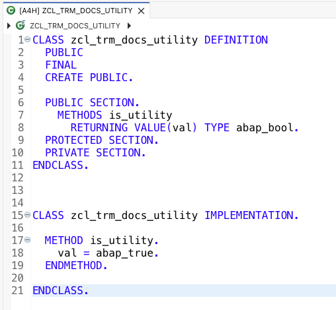The image size is (336, 310).
Task: Select the [A4H] ZCL_TRM_DOCS_UTILITY tab
Action: pyautogui.click(x=76, y=11)
